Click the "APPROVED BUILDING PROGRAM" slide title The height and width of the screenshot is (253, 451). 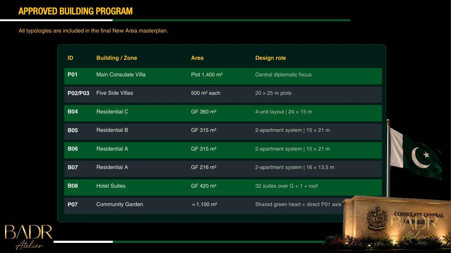(76, 11)
